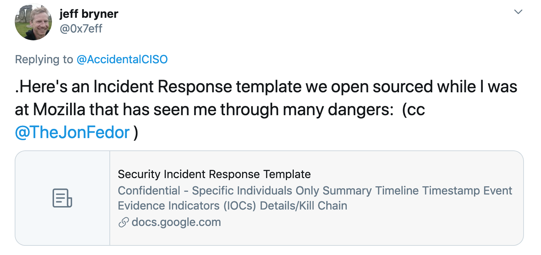Open the Security Incident Response Template title
This screenshot has width=541, height=255.
214,174
